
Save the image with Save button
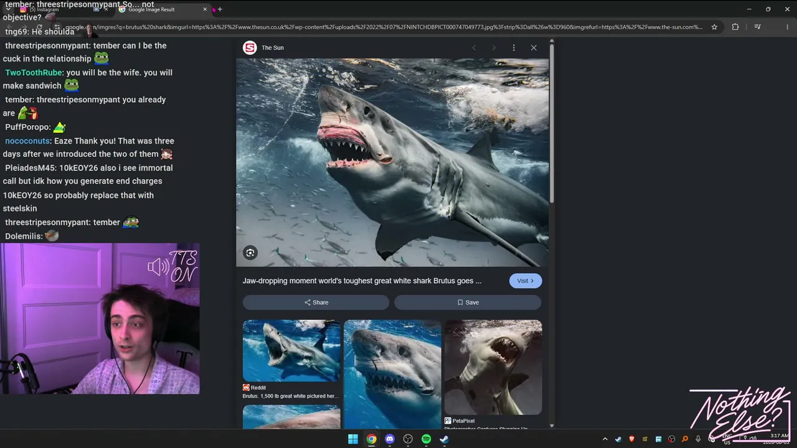(468, 302)
